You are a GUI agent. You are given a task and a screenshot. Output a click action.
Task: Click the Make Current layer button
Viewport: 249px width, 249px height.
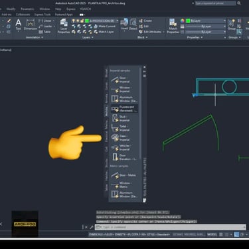tap(105, 27)
